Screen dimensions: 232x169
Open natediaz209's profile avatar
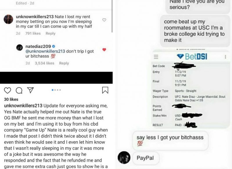(x=19, y=47)
